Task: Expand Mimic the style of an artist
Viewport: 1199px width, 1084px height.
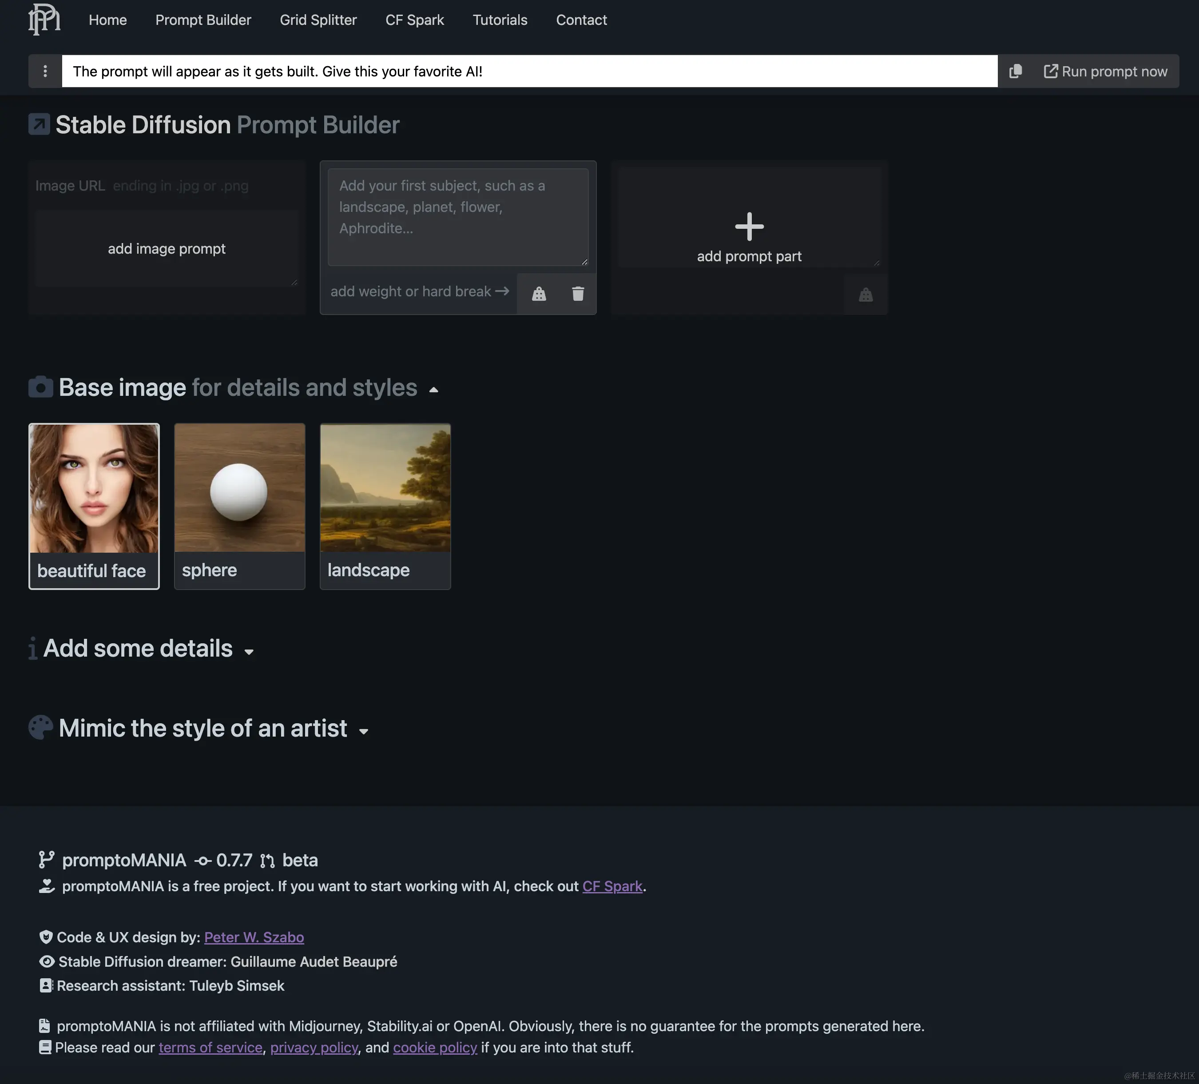Action: (363, 731)
